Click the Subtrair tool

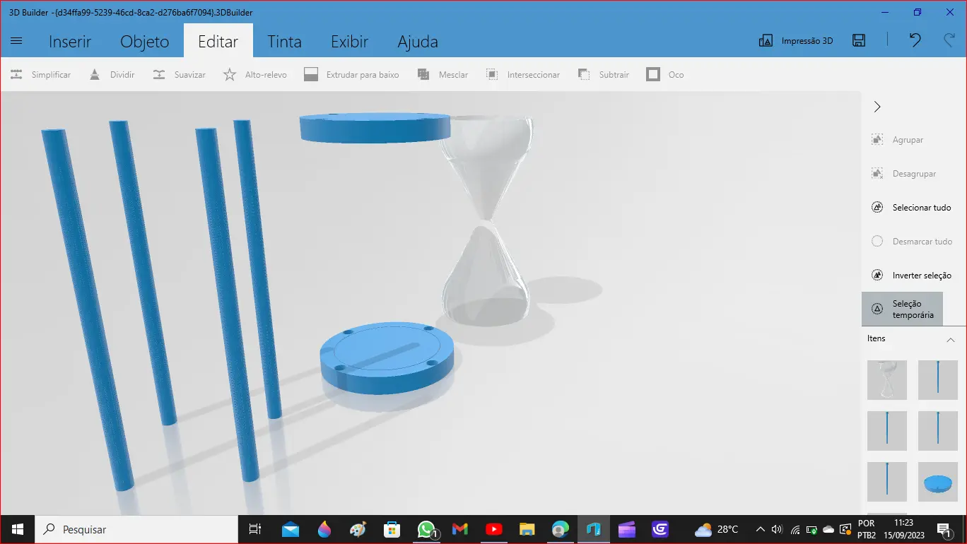point(603,74)
